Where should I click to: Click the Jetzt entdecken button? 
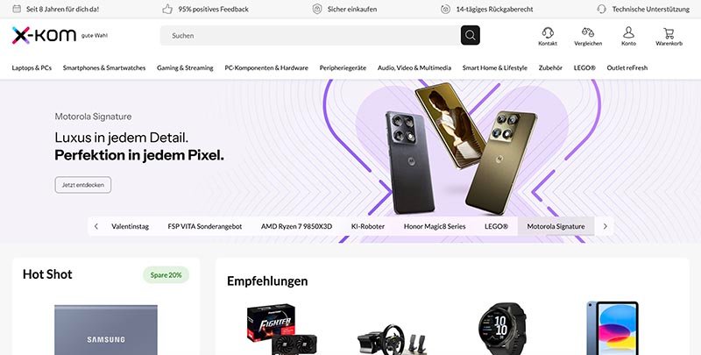(x=83, y=185)
